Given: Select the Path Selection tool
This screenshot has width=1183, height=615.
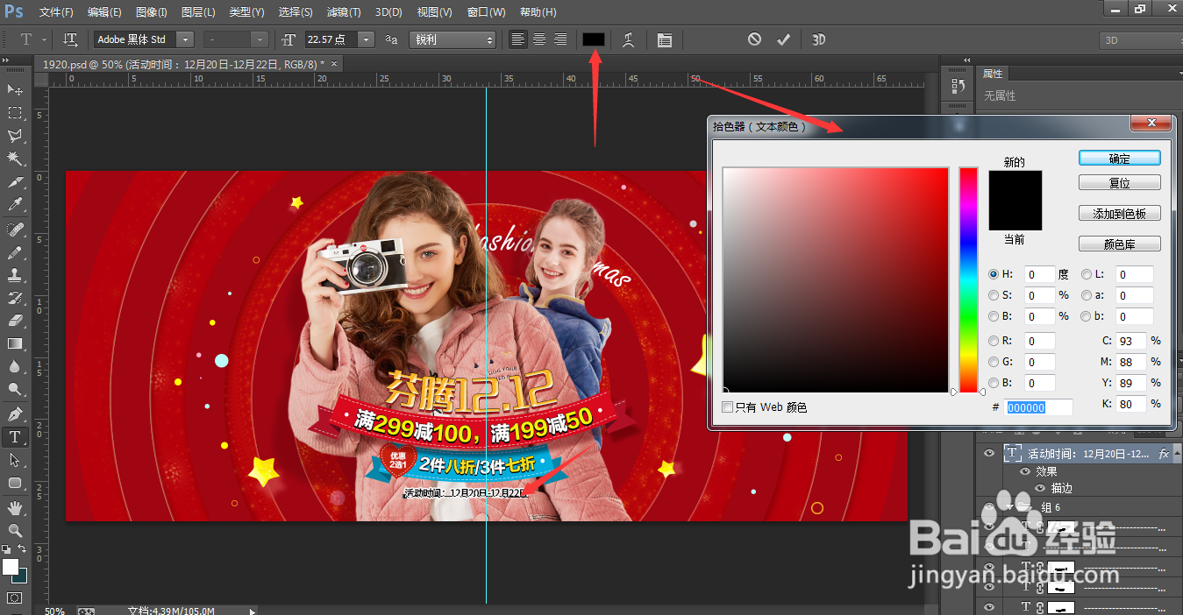Looking at the screenshot, I should pyautogui.click(x=15, y=460).
